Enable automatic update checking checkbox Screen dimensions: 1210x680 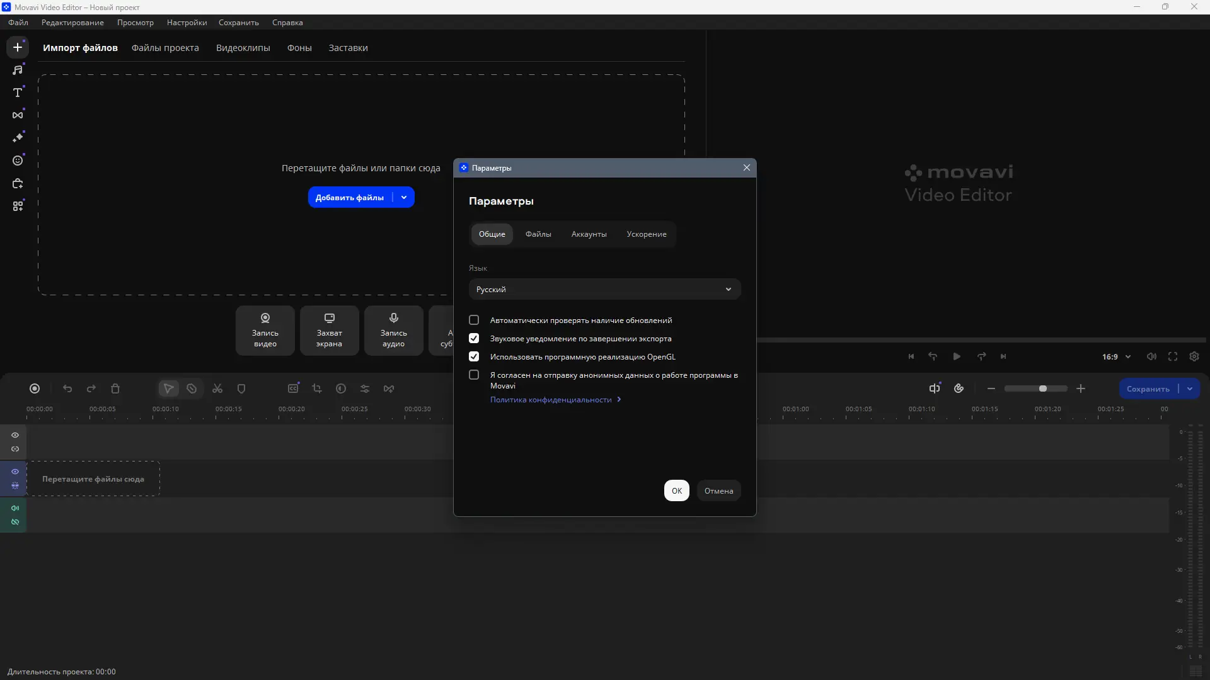tap(474, 320)
